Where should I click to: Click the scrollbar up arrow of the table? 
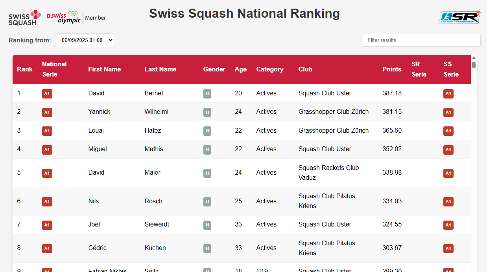point(474,58)
